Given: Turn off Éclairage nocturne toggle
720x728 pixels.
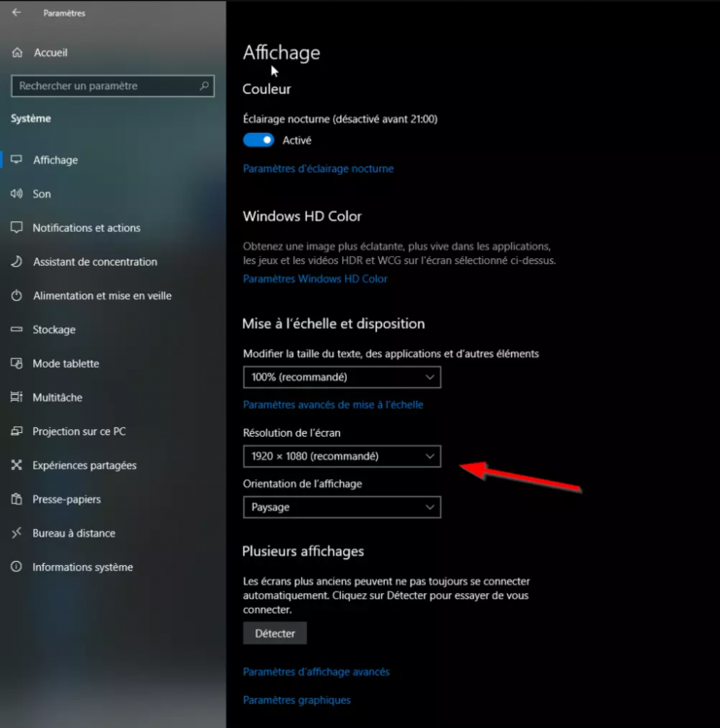Looking at the screenshot, I should [258, 140].
